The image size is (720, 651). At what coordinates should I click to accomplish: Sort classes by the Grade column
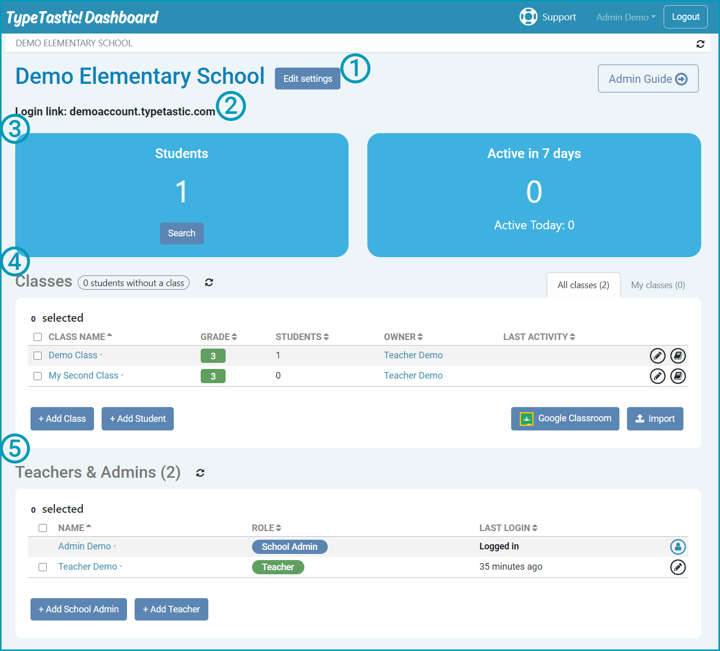218,337
